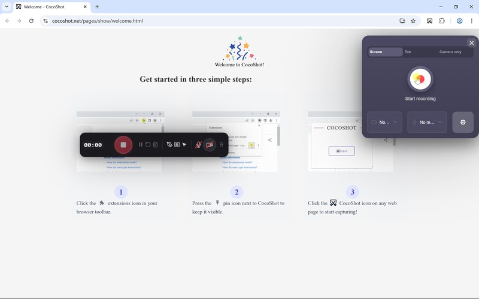Stop recording with the red stop button
This screenshot has height=299, width=479.
[x=123, y=145]
